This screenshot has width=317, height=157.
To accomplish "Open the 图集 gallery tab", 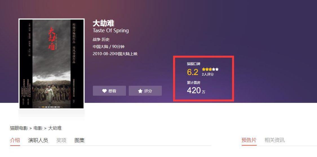I will click(x=79, y=140).
